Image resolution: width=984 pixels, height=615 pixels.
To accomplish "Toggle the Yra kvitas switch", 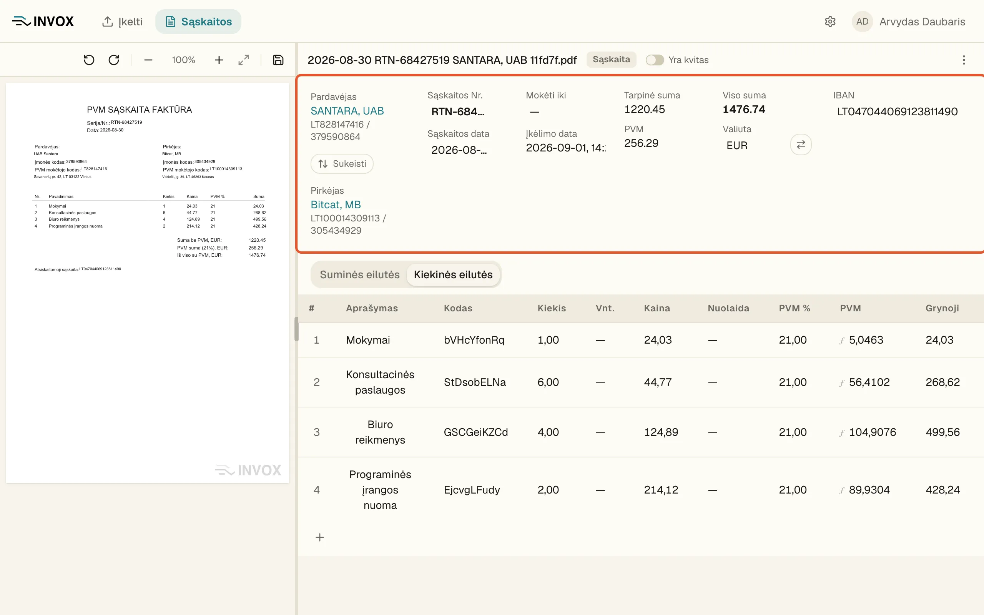I will 655,60.
